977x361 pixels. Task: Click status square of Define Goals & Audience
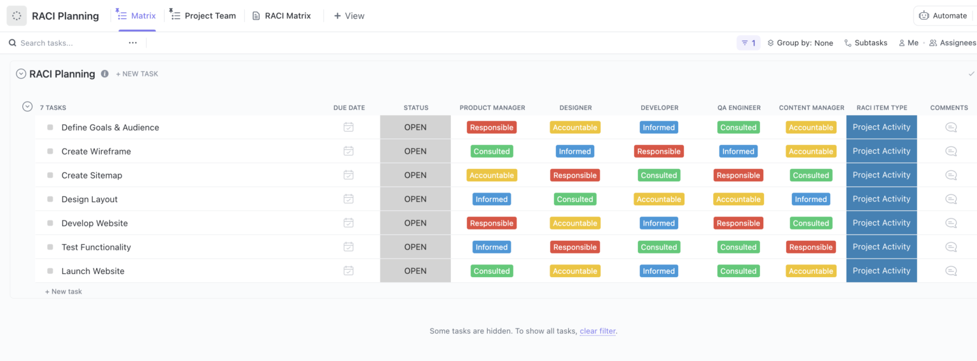click(50, 127)
